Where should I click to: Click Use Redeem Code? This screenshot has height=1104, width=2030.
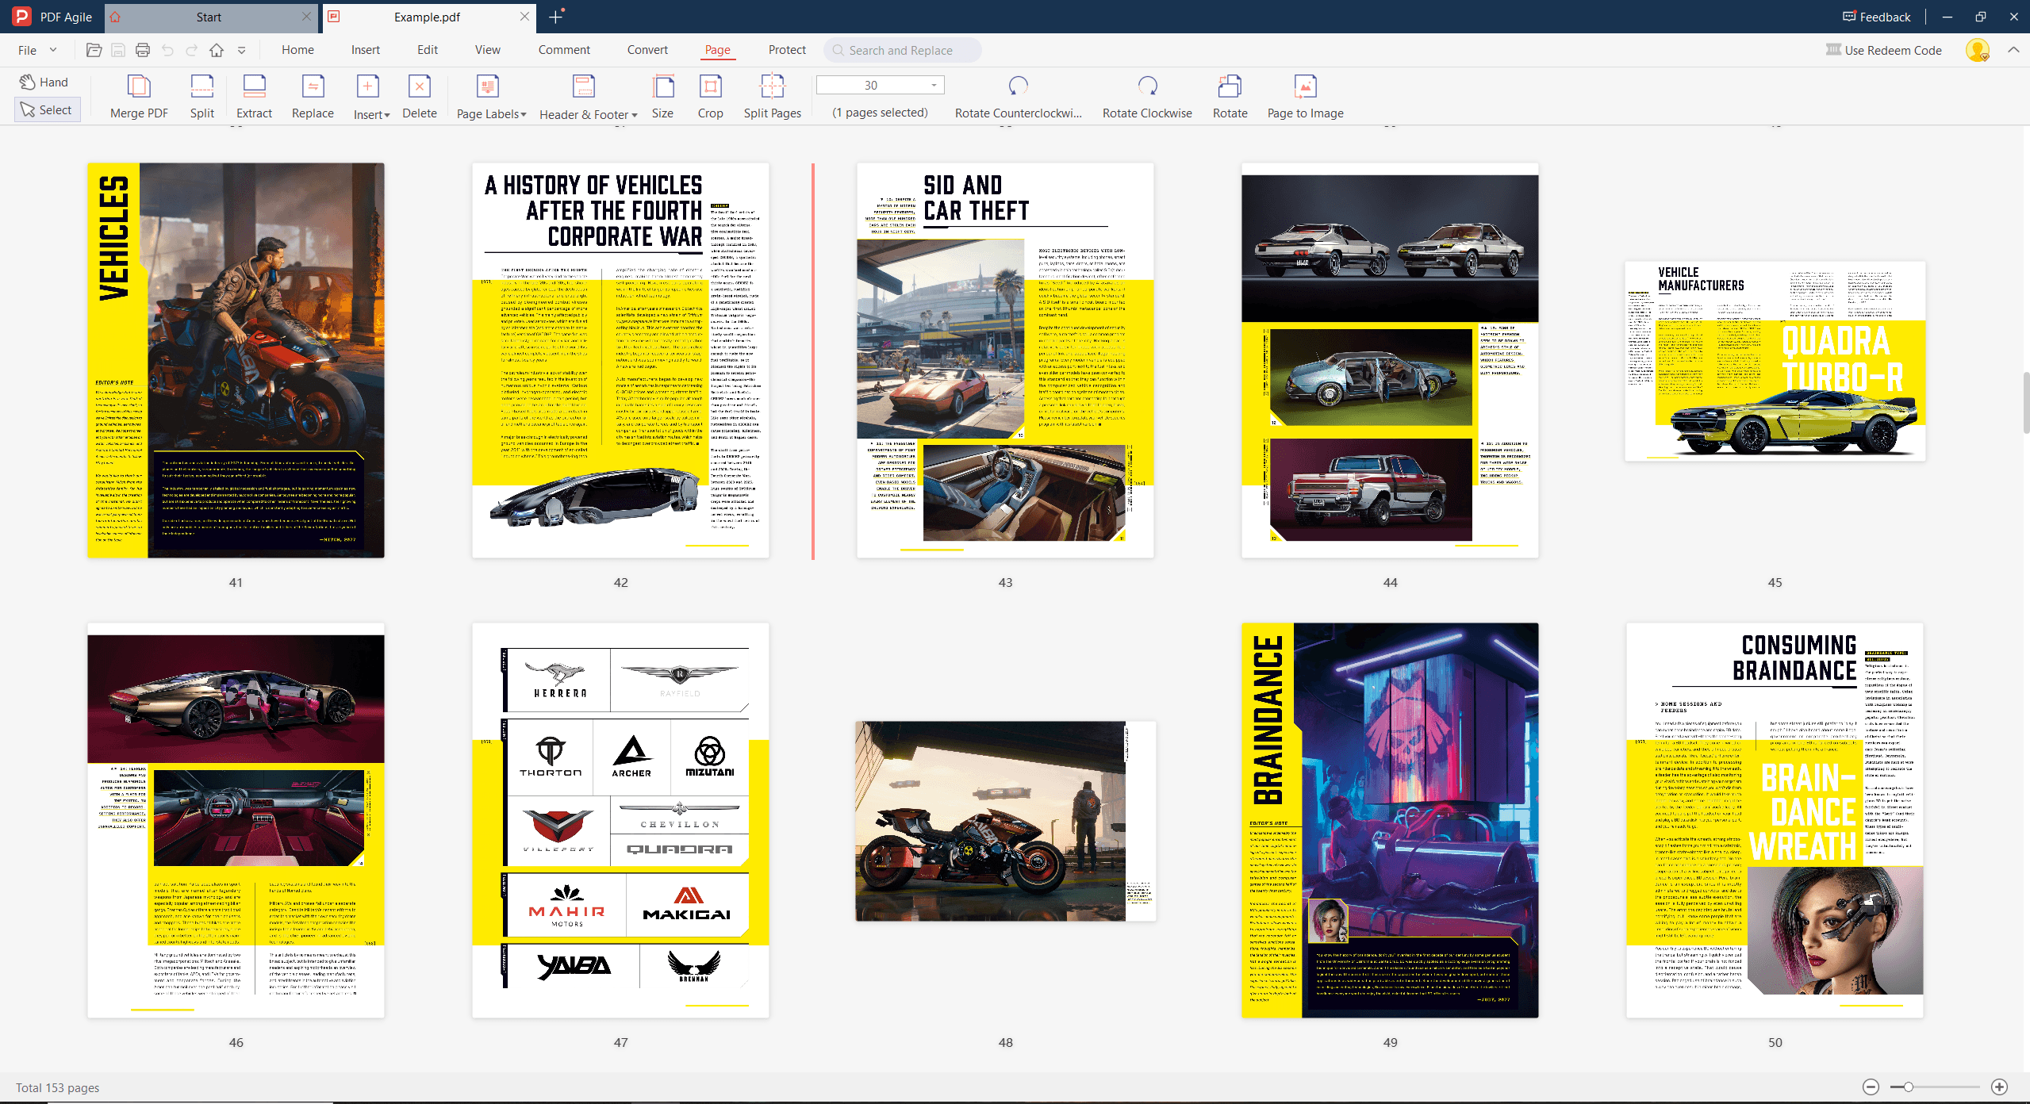click(1884, 50)
